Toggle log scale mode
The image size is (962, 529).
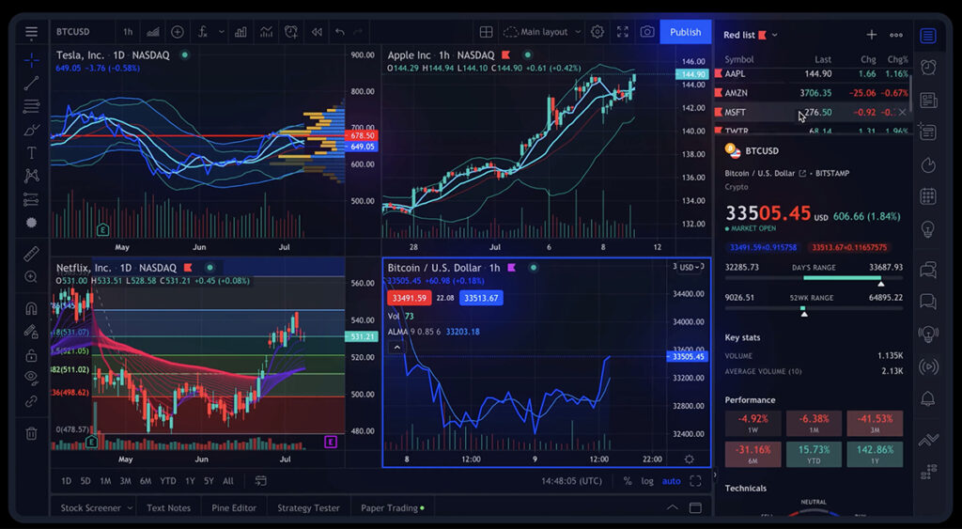tap(647, 481)
